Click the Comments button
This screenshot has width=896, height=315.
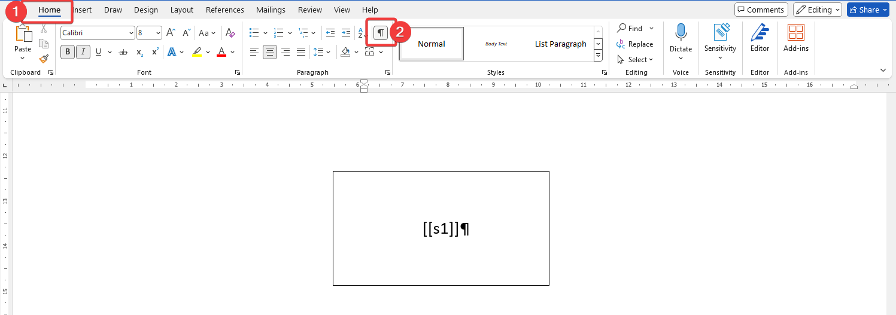pyautogui.click(x=761, y=10)
